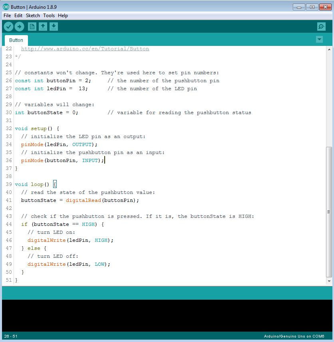Click on 'if (buttonState == HIGH)' line
The width and height of the screenshot is (334, 342).
point(62,224)
